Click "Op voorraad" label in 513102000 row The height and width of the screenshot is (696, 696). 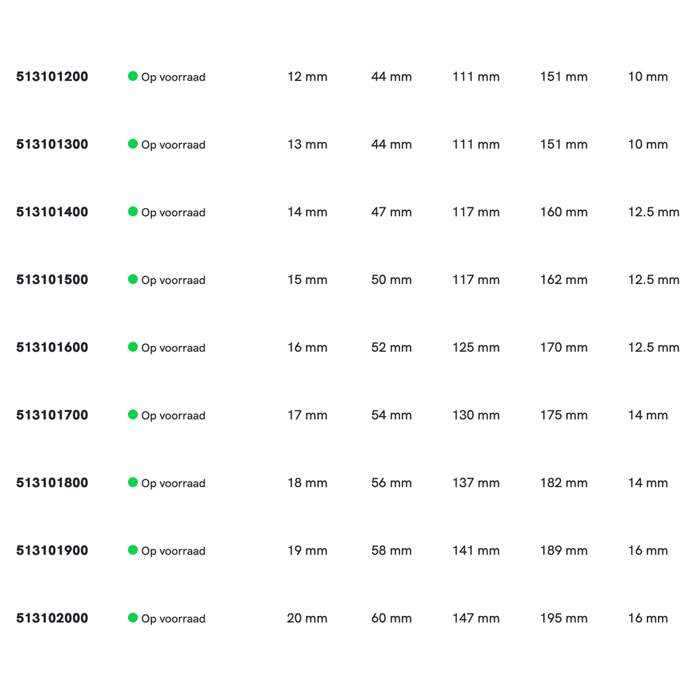[x=173, y=619]
